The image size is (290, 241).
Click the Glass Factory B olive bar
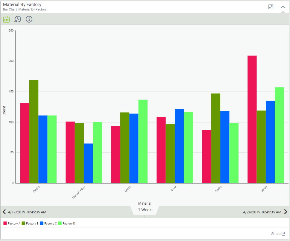[125, 148]
